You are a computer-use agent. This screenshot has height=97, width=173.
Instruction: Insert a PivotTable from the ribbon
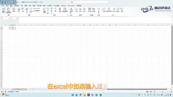[4, 11]
